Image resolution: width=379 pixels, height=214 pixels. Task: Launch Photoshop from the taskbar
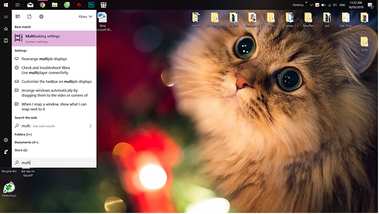[91, 5]
